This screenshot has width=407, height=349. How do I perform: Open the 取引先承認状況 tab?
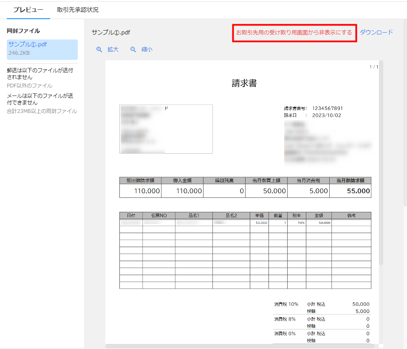tap(78, 10)
